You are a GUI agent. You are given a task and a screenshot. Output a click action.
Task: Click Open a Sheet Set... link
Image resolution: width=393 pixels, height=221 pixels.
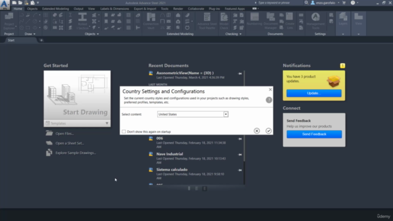pos(69,143)
